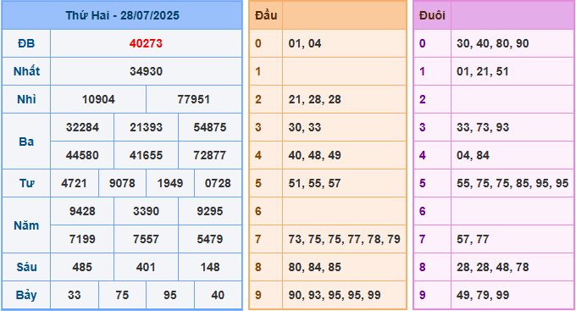Select third prize number 54875

pos(210,127)
